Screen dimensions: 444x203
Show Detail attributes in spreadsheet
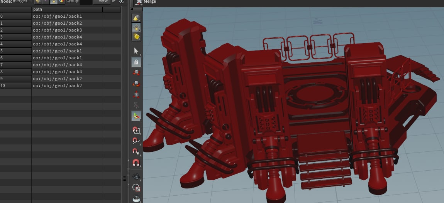[61, 2]
